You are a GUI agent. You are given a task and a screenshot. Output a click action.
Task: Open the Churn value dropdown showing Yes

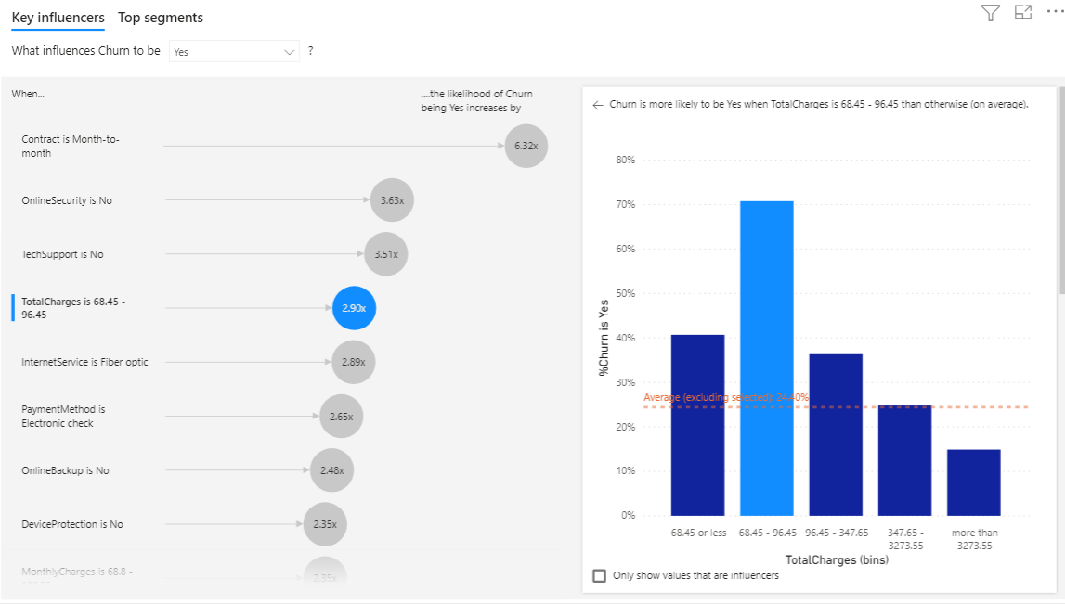[234, 52]
